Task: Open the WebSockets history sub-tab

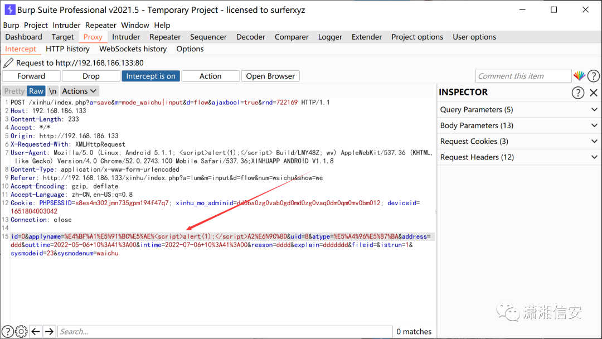Action: (x=133, y=49)
